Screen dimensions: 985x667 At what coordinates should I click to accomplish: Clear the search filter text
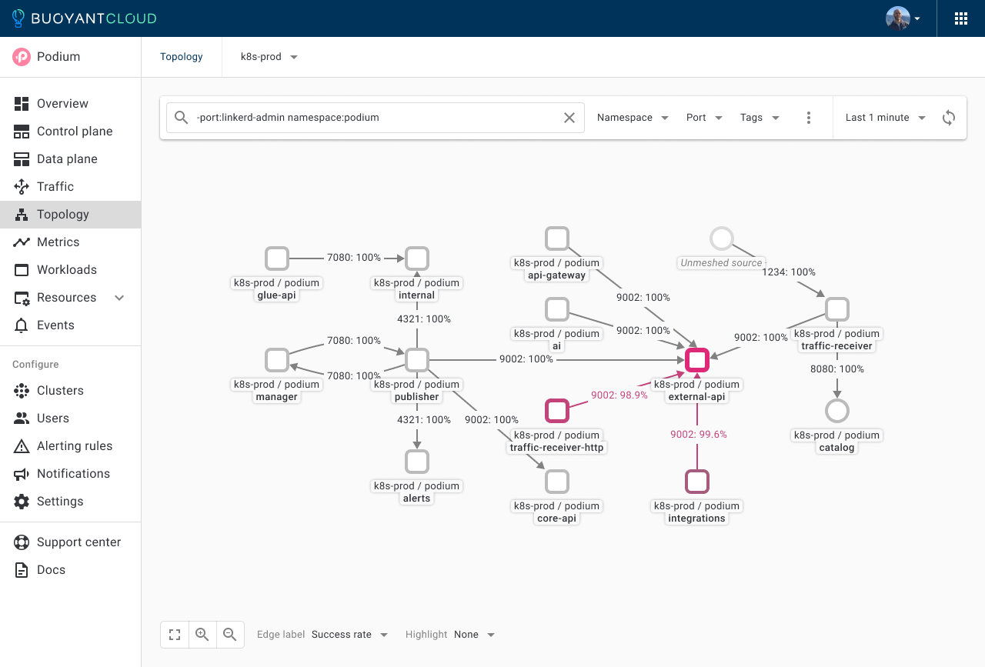point(569,118)
